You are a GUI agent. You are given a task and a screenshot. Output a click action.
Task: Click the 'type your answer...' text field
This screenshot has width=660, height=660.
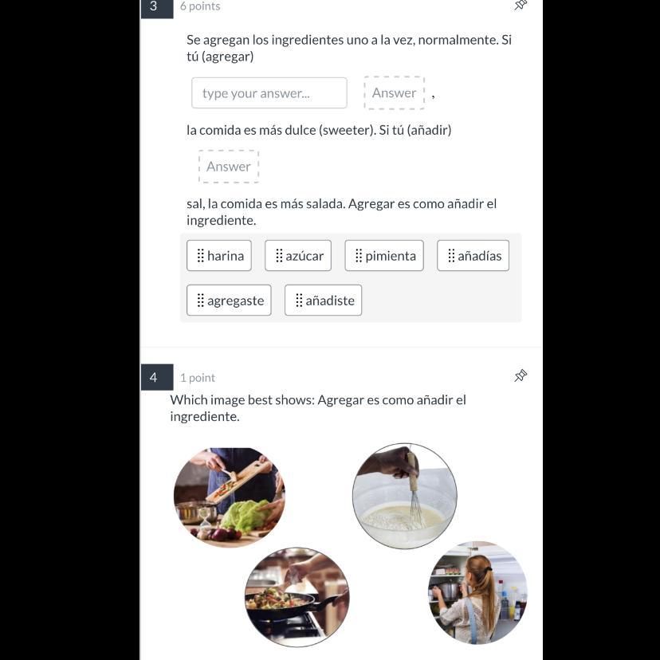click(269, 92)
